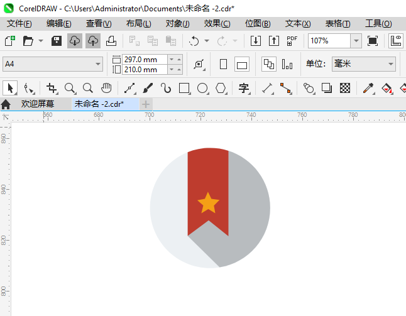
Task: Click the 107% zoom level field
Action: point(329,41)
